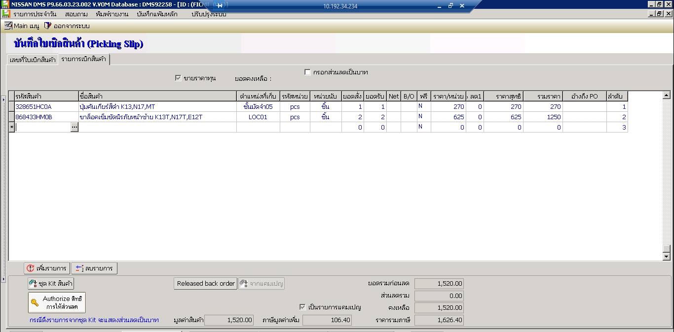Open the ชุด Kit สินค้า button
Viewport: 674px width, 332px height.
pos(51,283)
